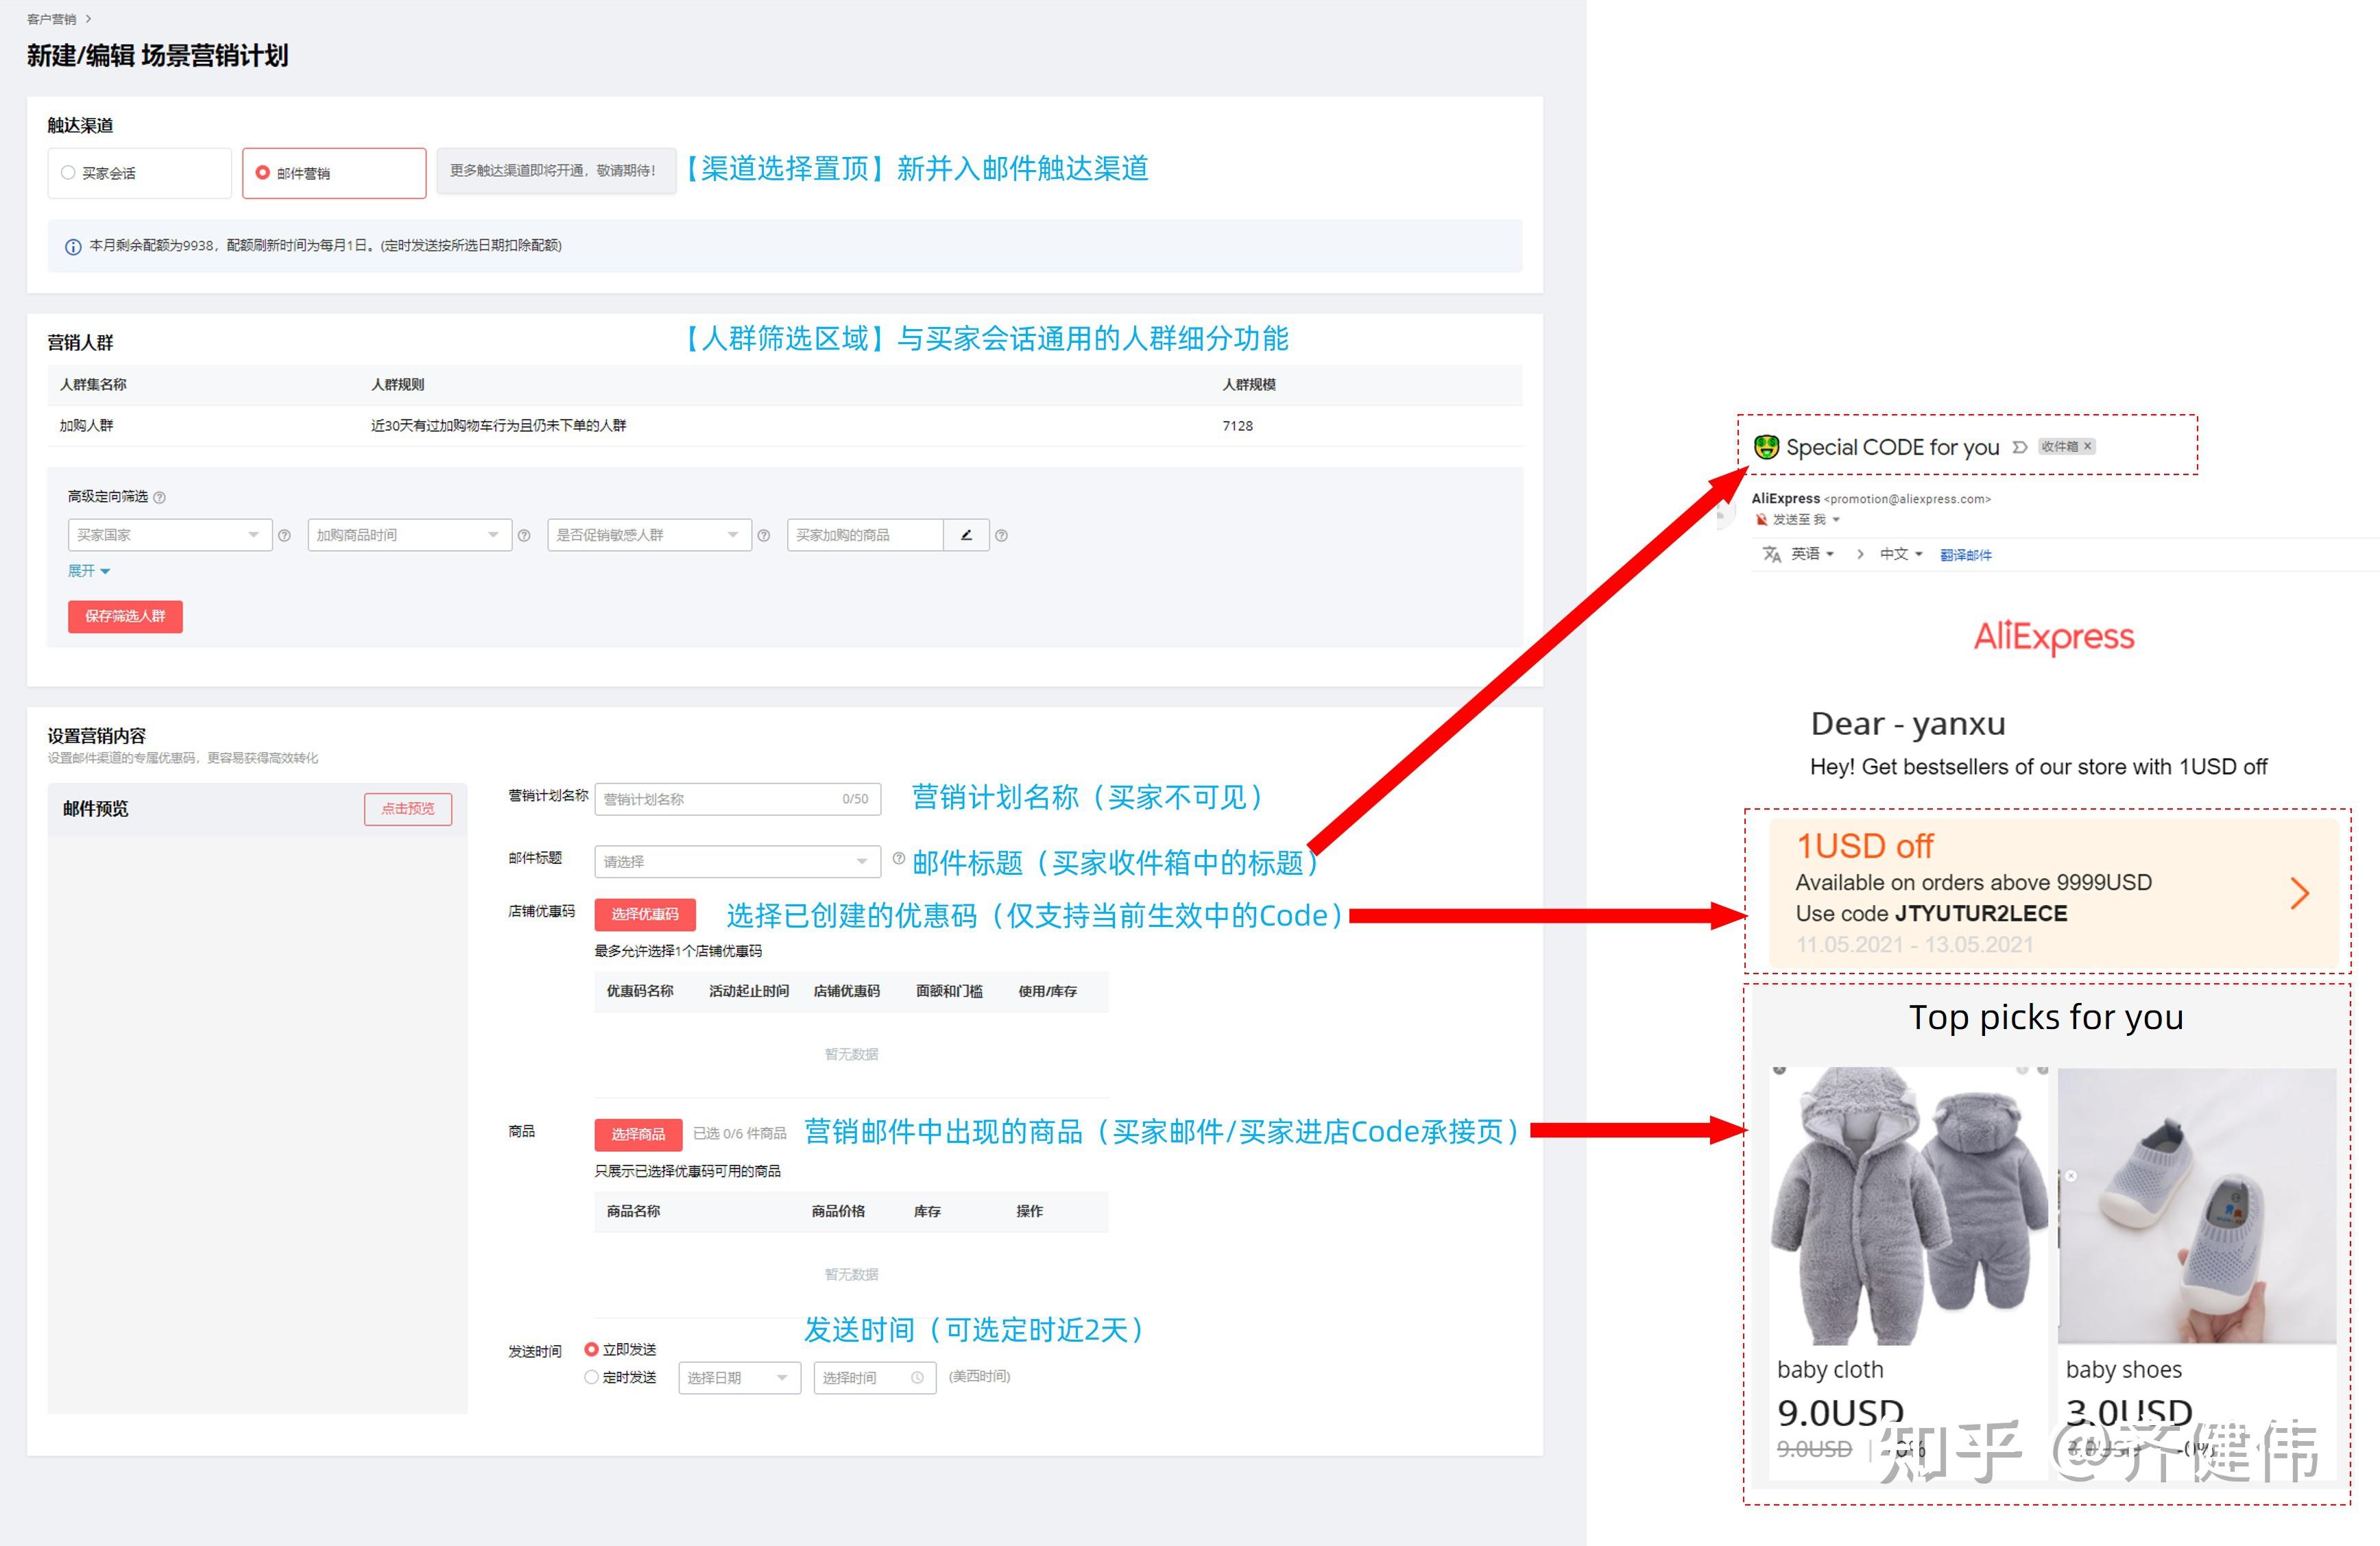Click 面额和门槛 column header

[949, 991]
